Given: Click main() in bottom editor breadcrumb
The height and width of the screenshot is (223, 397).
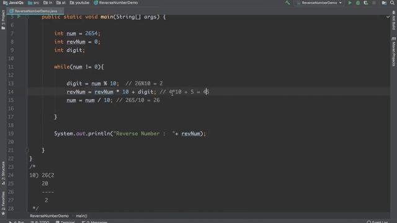Looking at the screenshot, I should tap(81, 216).
